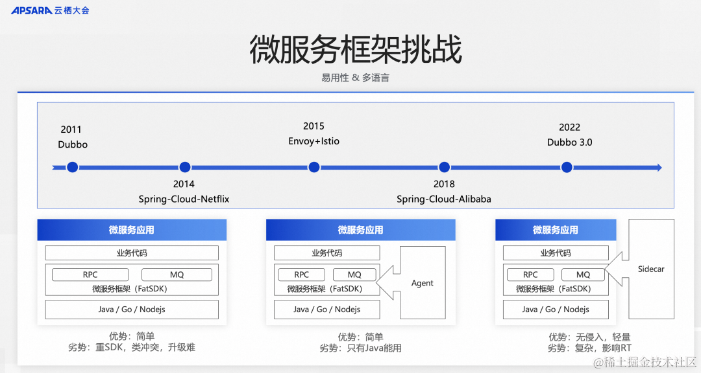Select 优势:简单 above 劣势:重SDK
Image resolution: width=701 pixels, height=373 pixels.
point(132,336)
